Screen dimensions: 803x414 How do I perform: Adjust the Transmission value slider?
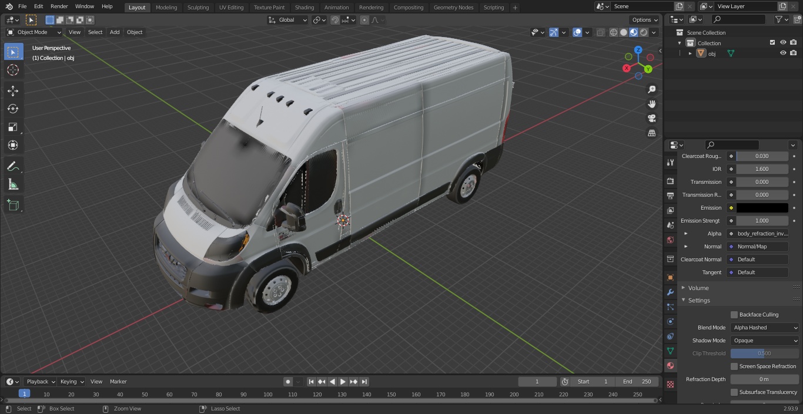(x=762, y=182)
